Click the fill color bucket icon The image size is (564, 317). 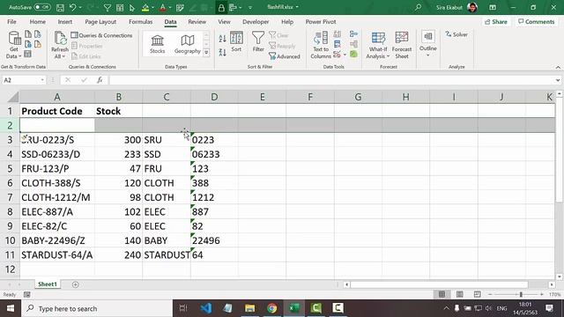[x=145, y=7]
